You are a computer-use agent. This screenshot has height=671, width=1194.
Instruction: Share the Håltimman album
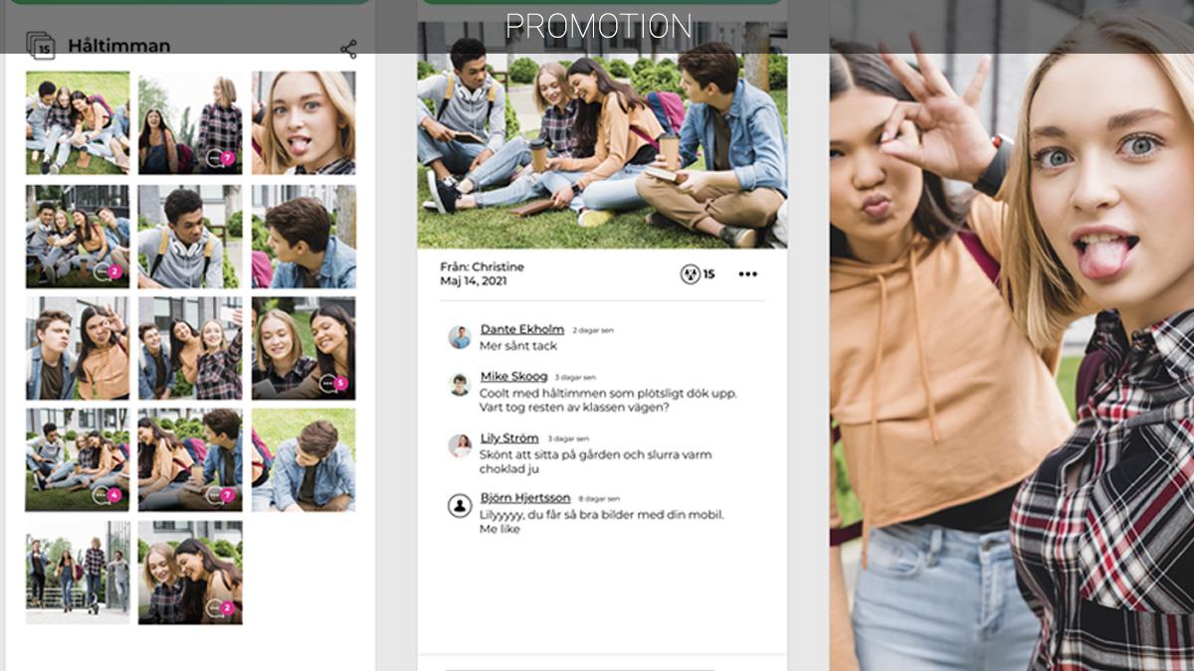pos(348,49)
